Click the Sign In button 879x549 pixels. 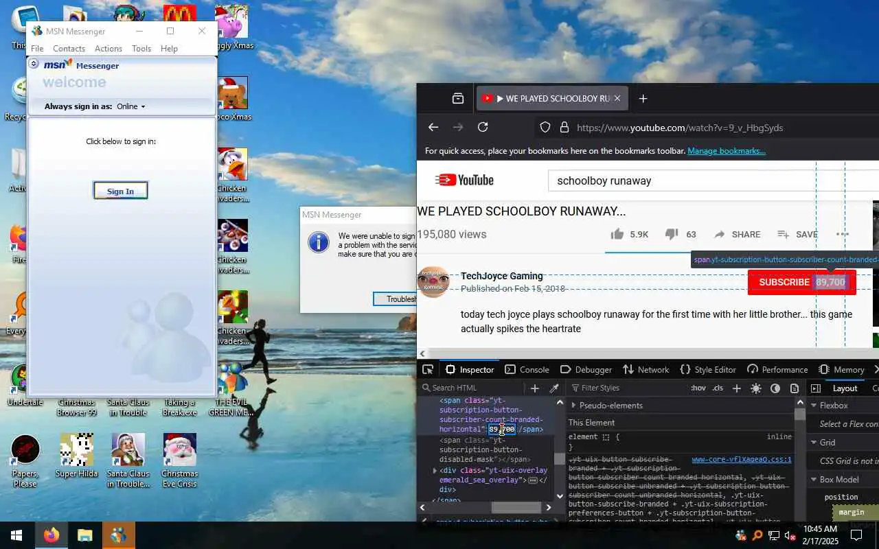(120, 191)
